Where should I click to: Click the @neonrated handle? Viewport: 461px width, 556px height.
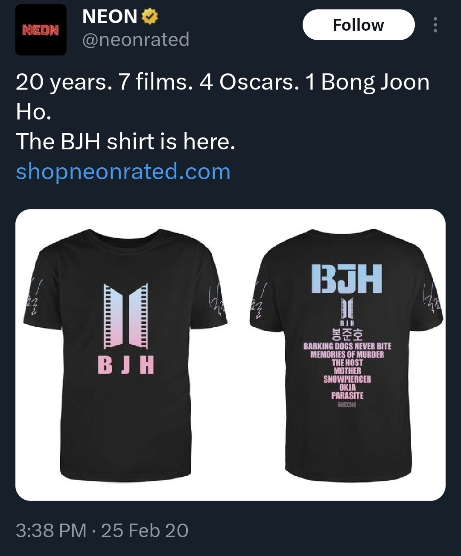click(x=135, y=40)
